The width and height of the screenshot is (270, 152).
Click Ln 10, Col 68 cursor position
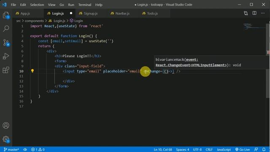[x=163, y=149]
